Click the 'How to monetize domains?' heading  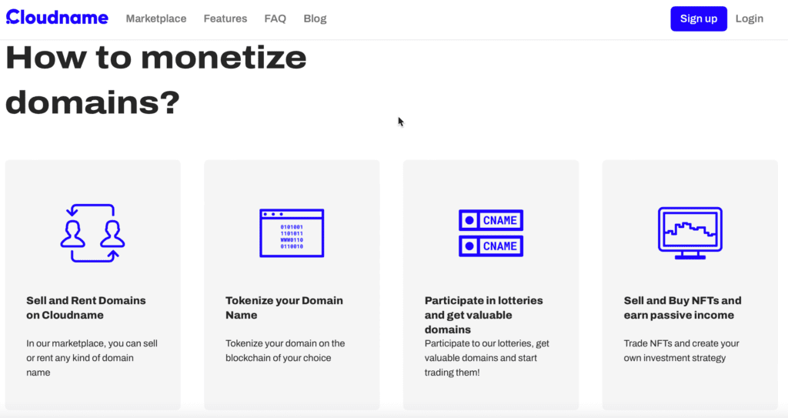tap(156, 80)
